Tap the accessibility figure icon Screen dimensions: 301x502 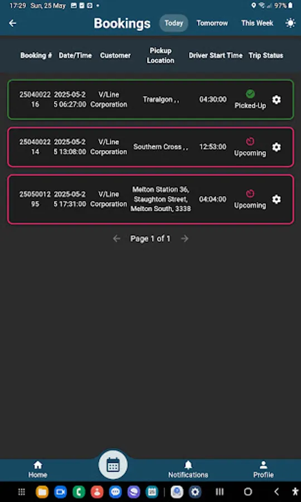tap(295, 492)
